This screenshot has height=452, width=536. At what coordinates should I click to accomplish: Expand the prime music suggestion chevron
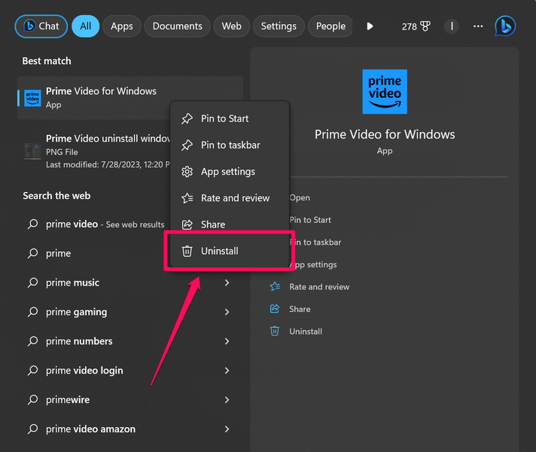227,283
